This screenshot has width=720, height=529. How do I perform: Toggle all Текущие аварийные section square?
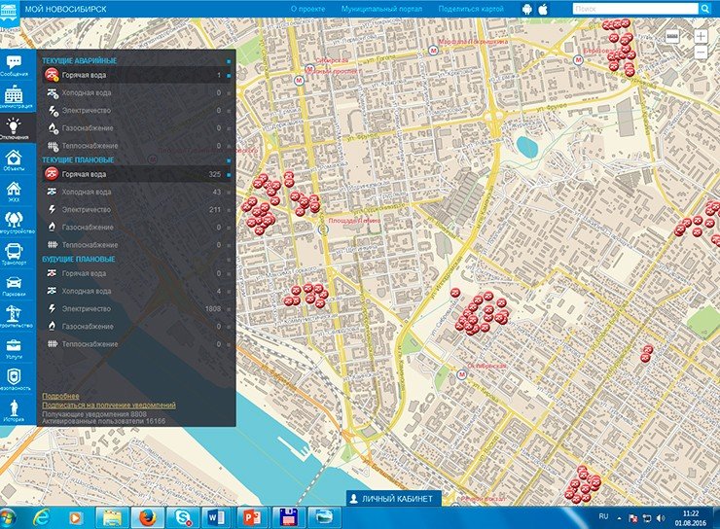[229, 61]
